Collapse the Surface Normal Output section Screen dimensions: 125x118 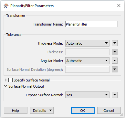(x=5, y=86)
